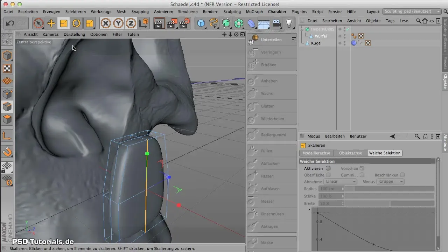The height and width of the screenshot is (252, 448).
Task: Open the MoGraph menu
Action: (254, 12)
